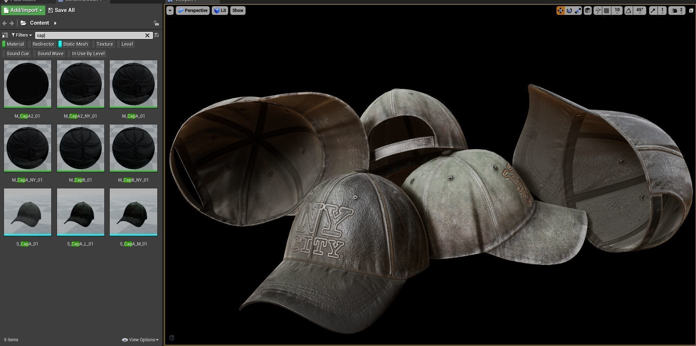Screen dimensions: 696x346
Task: Select the M_CapA_01 material thumbnail
Action: [133, 84]
